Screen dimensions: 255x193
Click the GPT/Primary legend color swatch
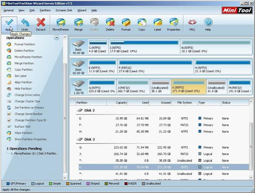click(x=8, y=184)
